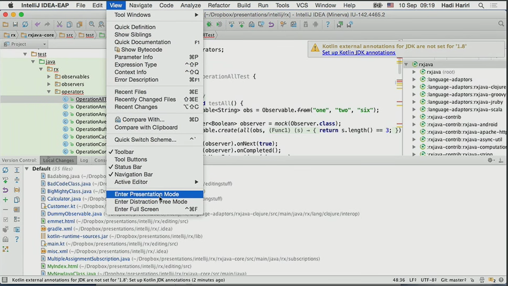Viewport: 508px width, 286px height.
Task: Toggle tool window bars icon in status bar
Action: [x=5, y=280]
